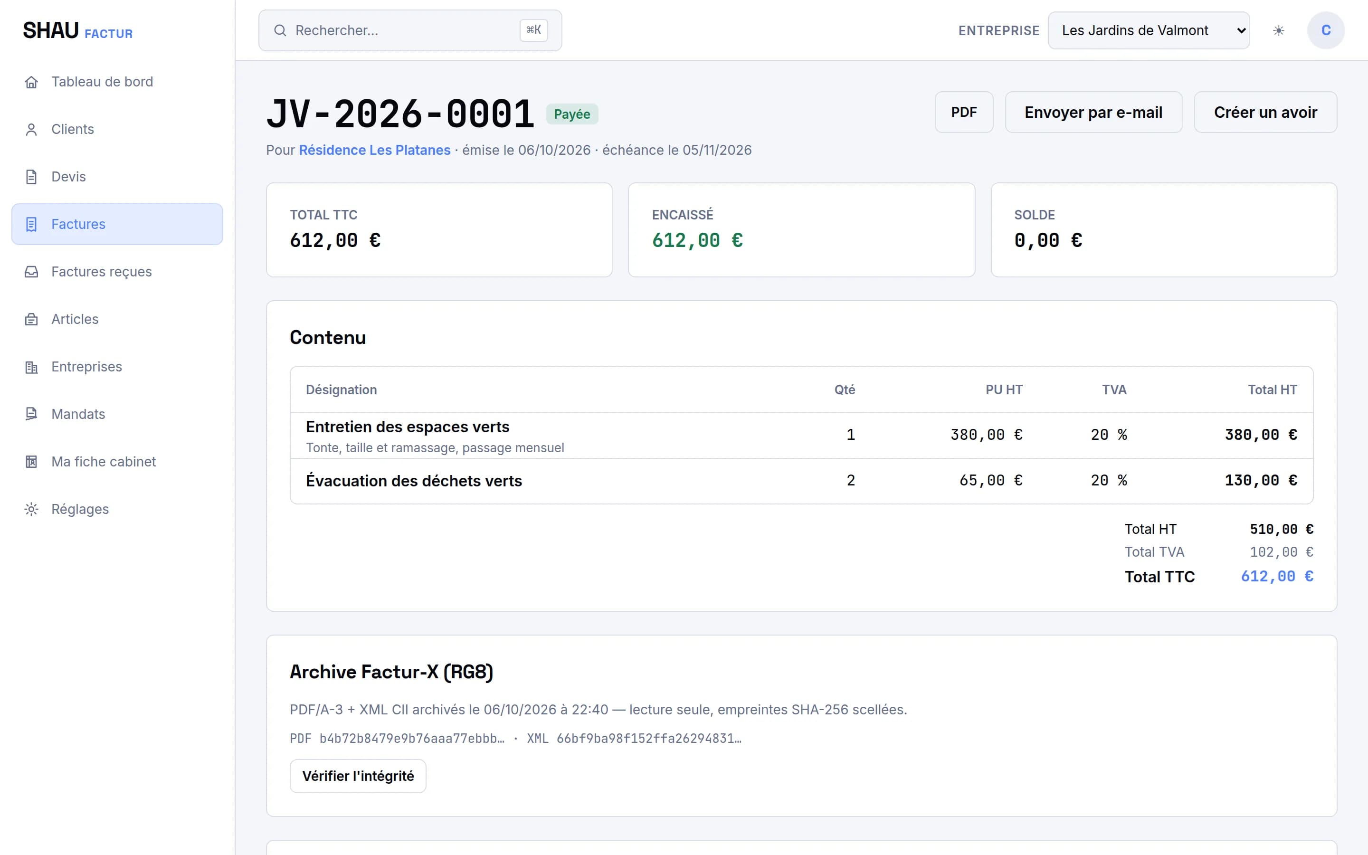This screenshot has width=1368, height=855.
Task: Click the ⌘K shortcut badge
Action: pyautogui.click(x=533, y=30)
